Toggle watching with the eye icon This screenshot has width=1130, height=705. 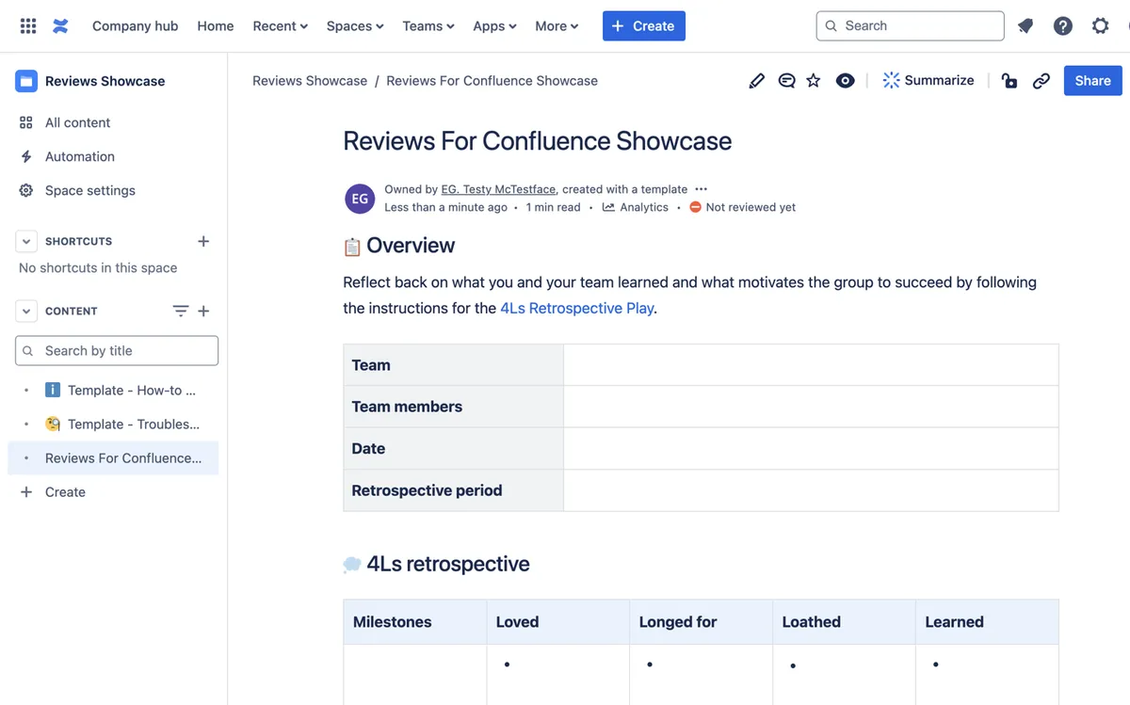coord(846,81)
